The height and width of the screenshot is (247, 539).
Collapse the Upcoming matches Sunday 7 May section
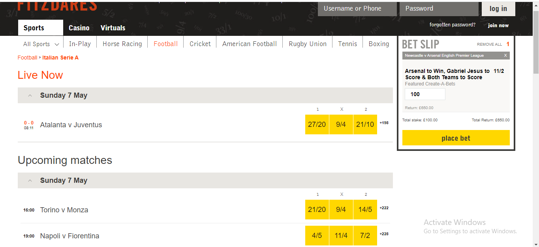30,180
